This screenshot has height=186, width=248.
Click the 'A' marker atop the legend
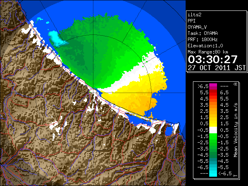pyautogui.click(x=236, y=84)
